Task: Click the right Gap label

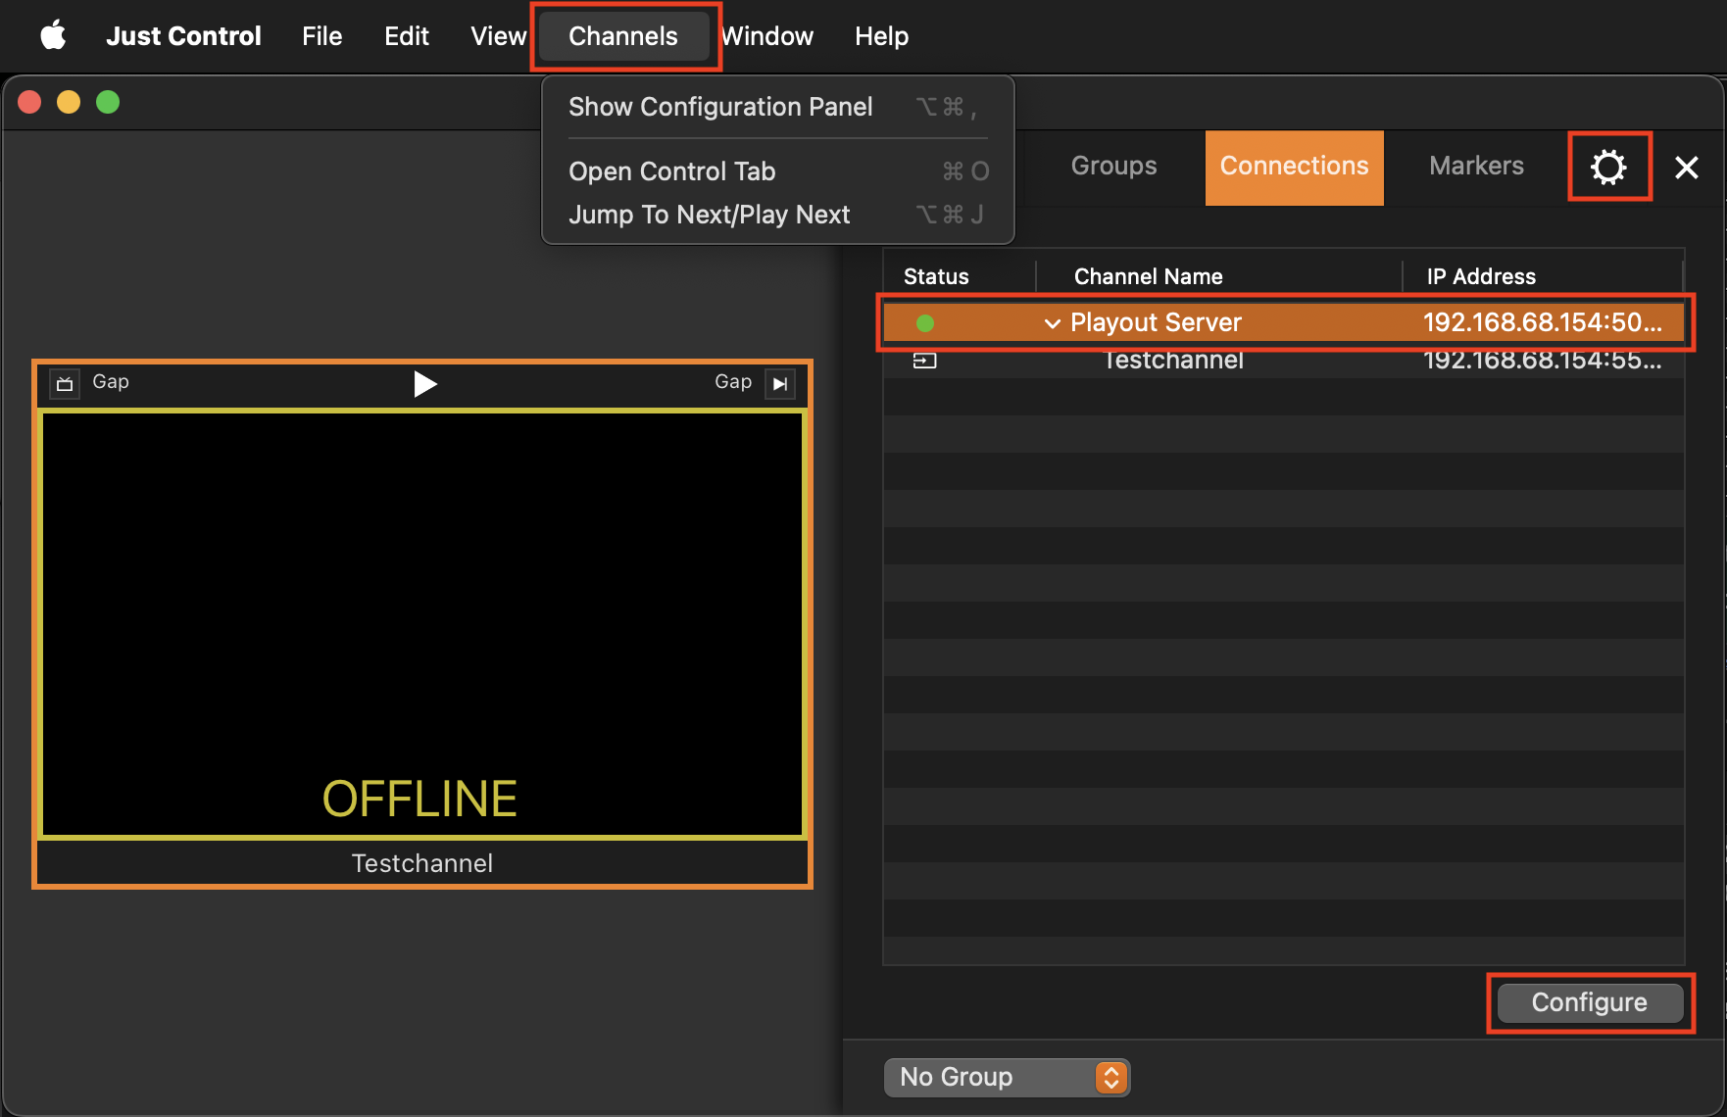Action: point(733,381)
